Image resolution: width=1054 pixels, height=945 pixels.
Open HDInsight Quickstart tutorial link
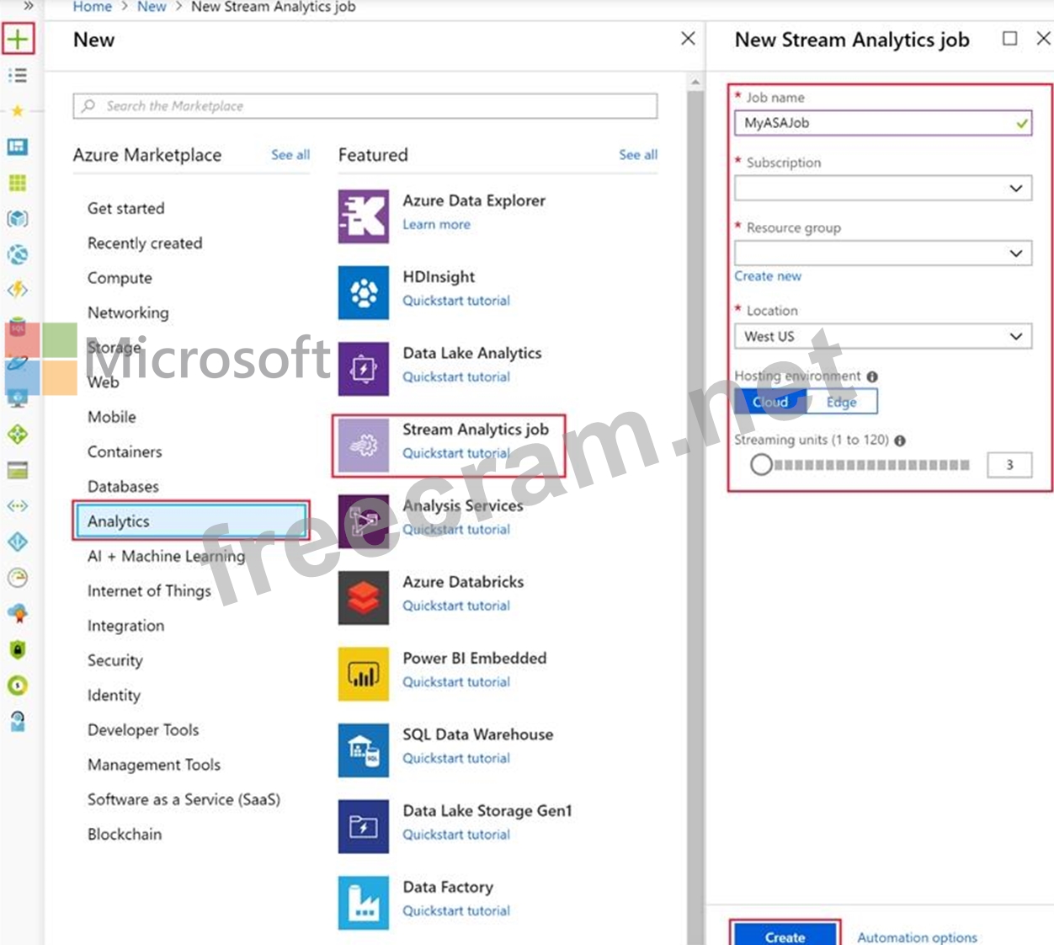click(456, 301)
